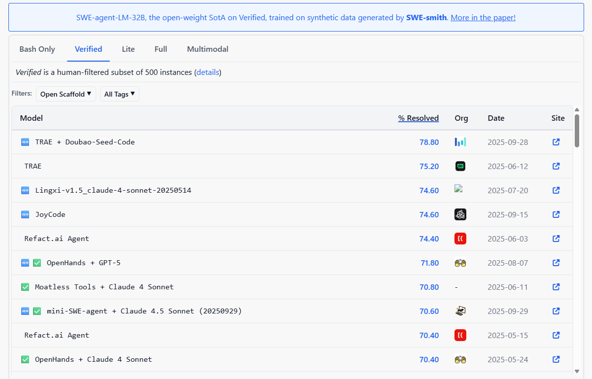Click green check badge on Moatless Tools
592x379 pixels.
[x=25, y=287]
